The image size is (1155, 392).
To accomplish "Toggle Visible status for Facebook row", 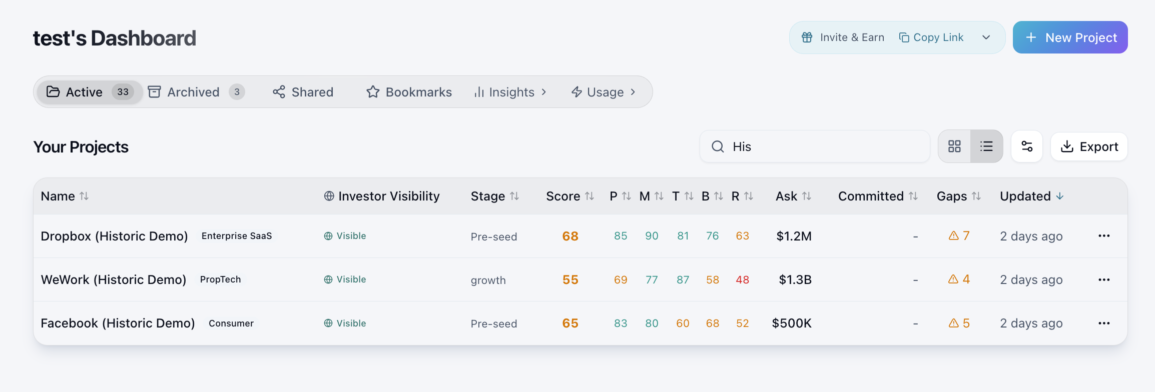I will click(345, 323).
